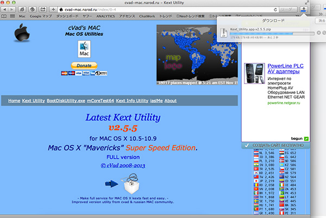This screenshot has width=326, height=218.
Task: Go to the Home page link
Action: click(14, 101)
